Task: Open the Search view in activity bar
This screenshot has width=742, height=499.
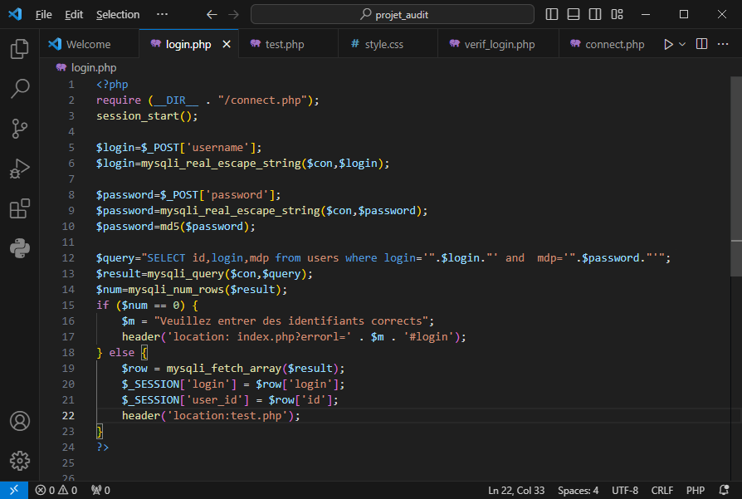Action: 19,88
